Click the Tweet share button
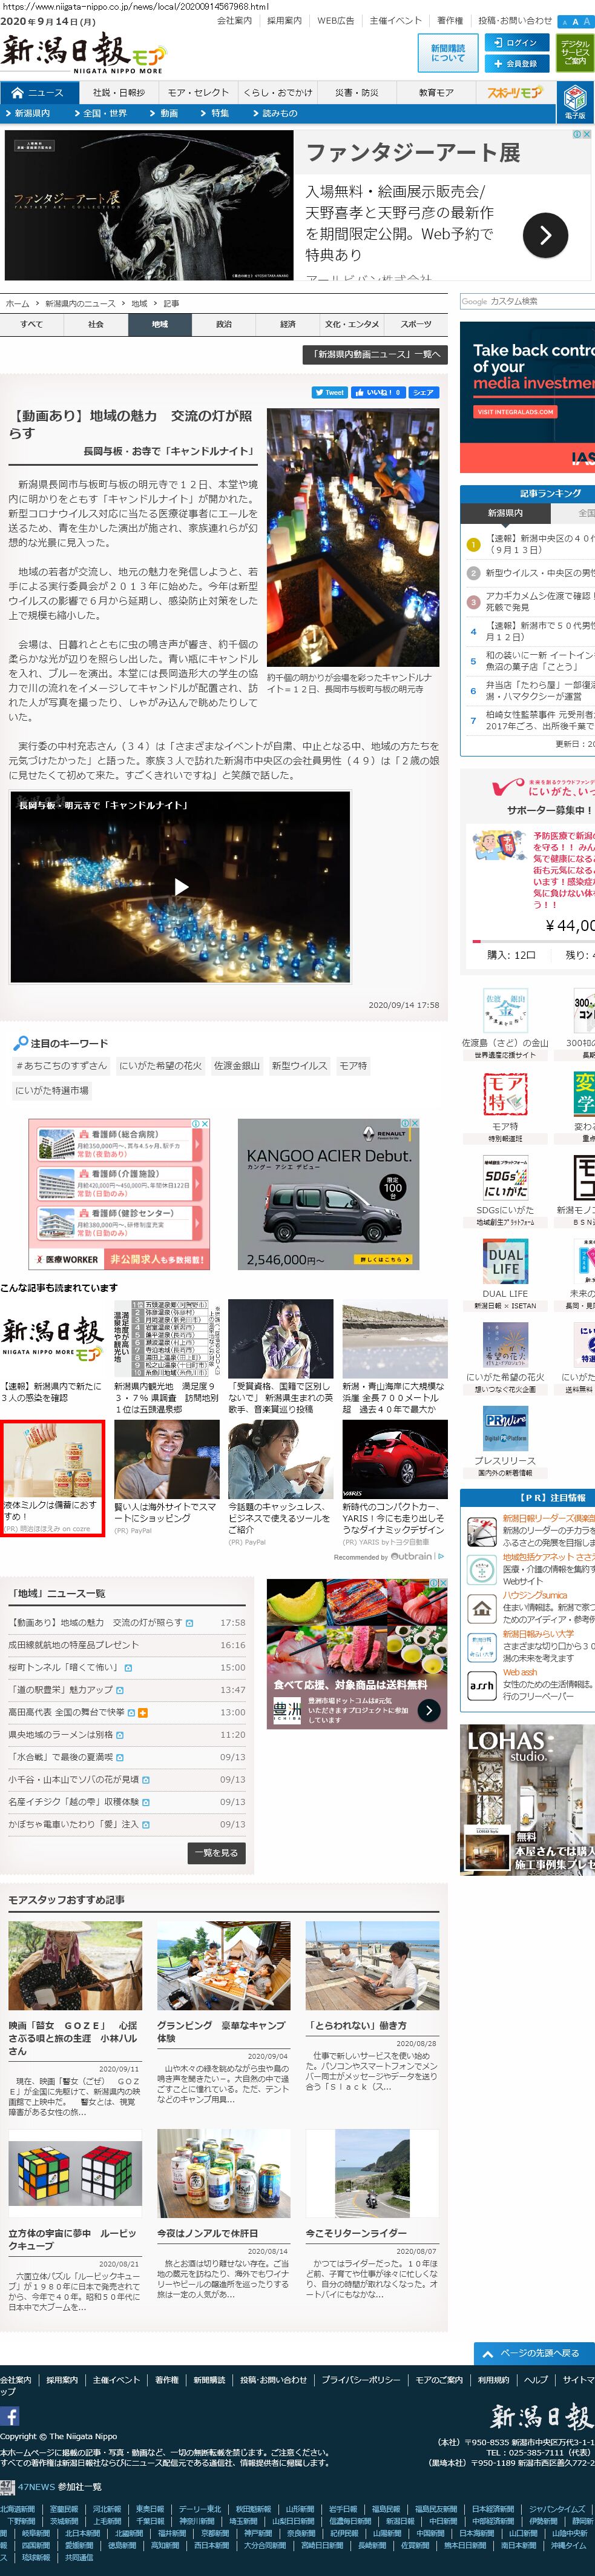Screen dimensions: 595x2576 [329, 393]
